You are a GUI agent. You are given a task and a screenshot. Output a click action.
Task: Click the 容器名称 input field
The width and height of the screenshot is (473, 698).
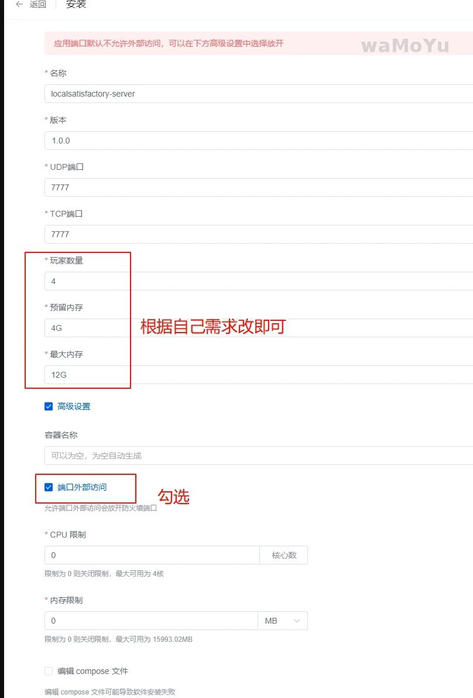point(258,456)
